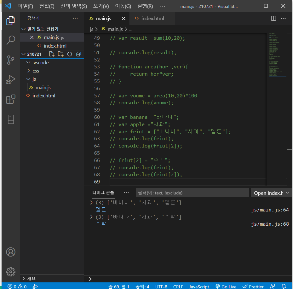
Task: Click the New File icon in 210721 header
Action: click(x=51, y=54)
